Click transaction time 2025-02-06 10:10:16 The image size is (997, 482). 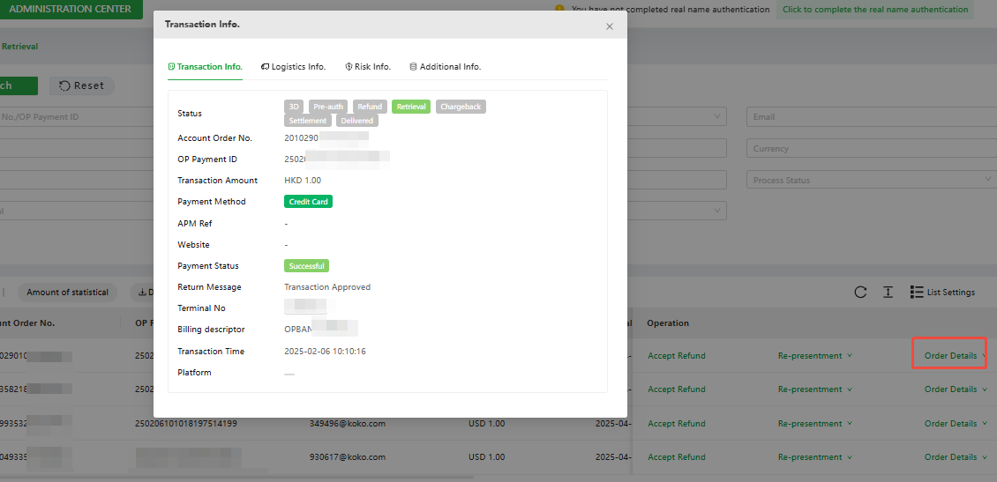click(x=325, y=352)
